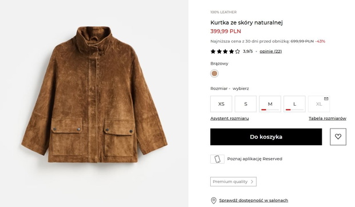This screenshot has height=207, width=355.
Task: Add item with Do koszyka button
Action: (266, 137)
